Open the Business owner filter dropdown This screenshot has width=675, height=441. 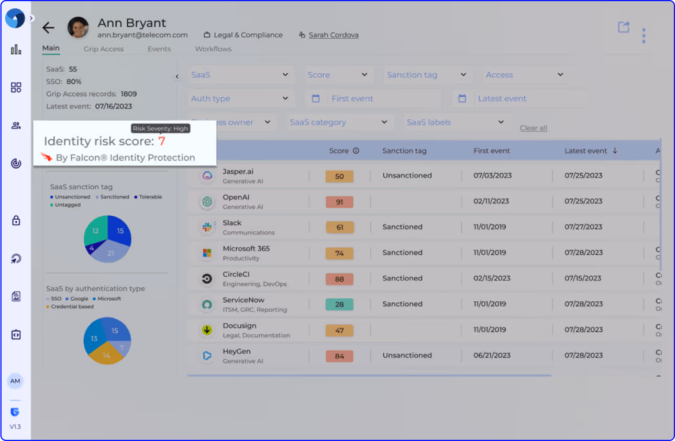tap(232, 122)
